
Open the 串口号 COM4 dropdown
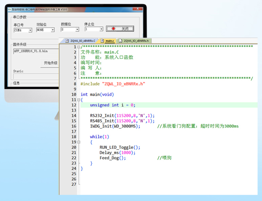pos(30,30)
